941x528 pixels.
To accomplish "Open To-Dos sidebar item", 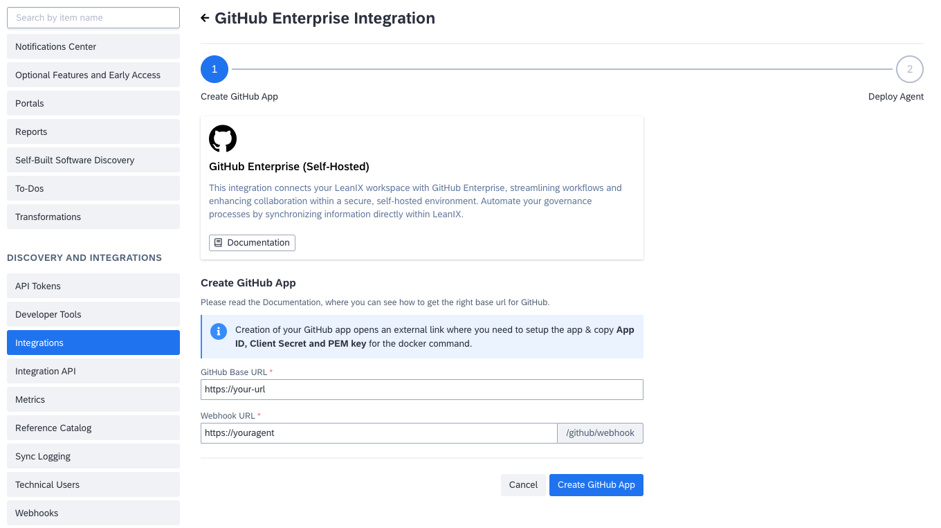I will [93, 189].
